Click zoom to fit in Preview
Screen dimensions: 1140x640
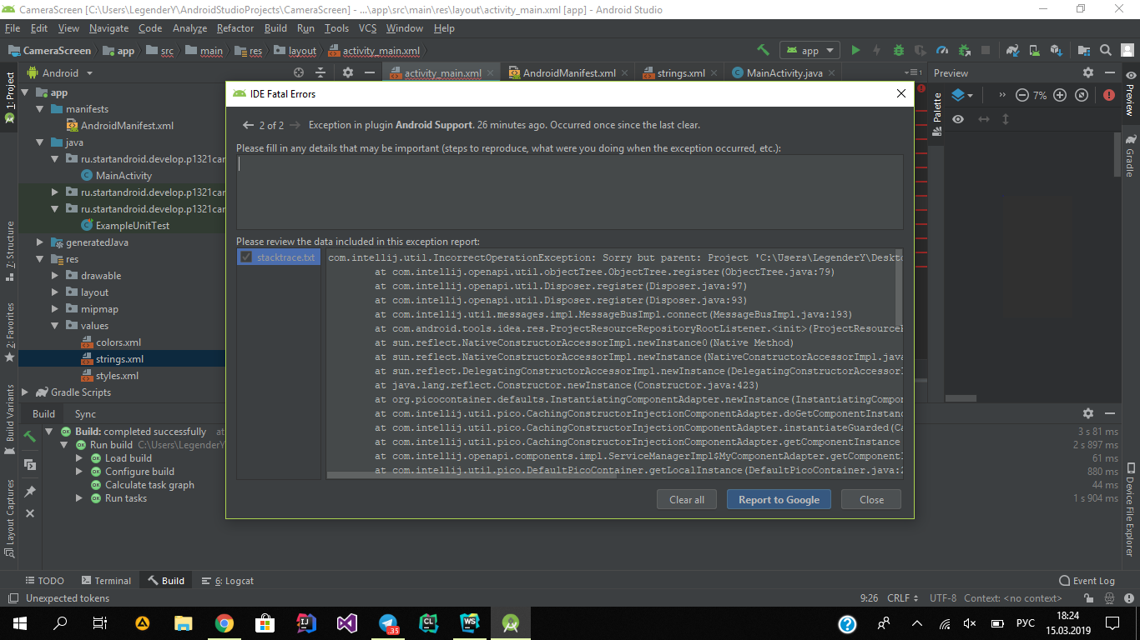point(1082,95)
